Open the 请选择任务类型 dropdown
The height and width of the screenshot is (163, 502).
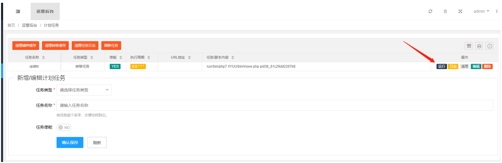pos(84,90)
